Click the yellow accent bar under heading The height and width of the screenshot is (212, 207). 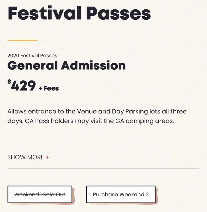pyautogui.click(x=23, y=40)
